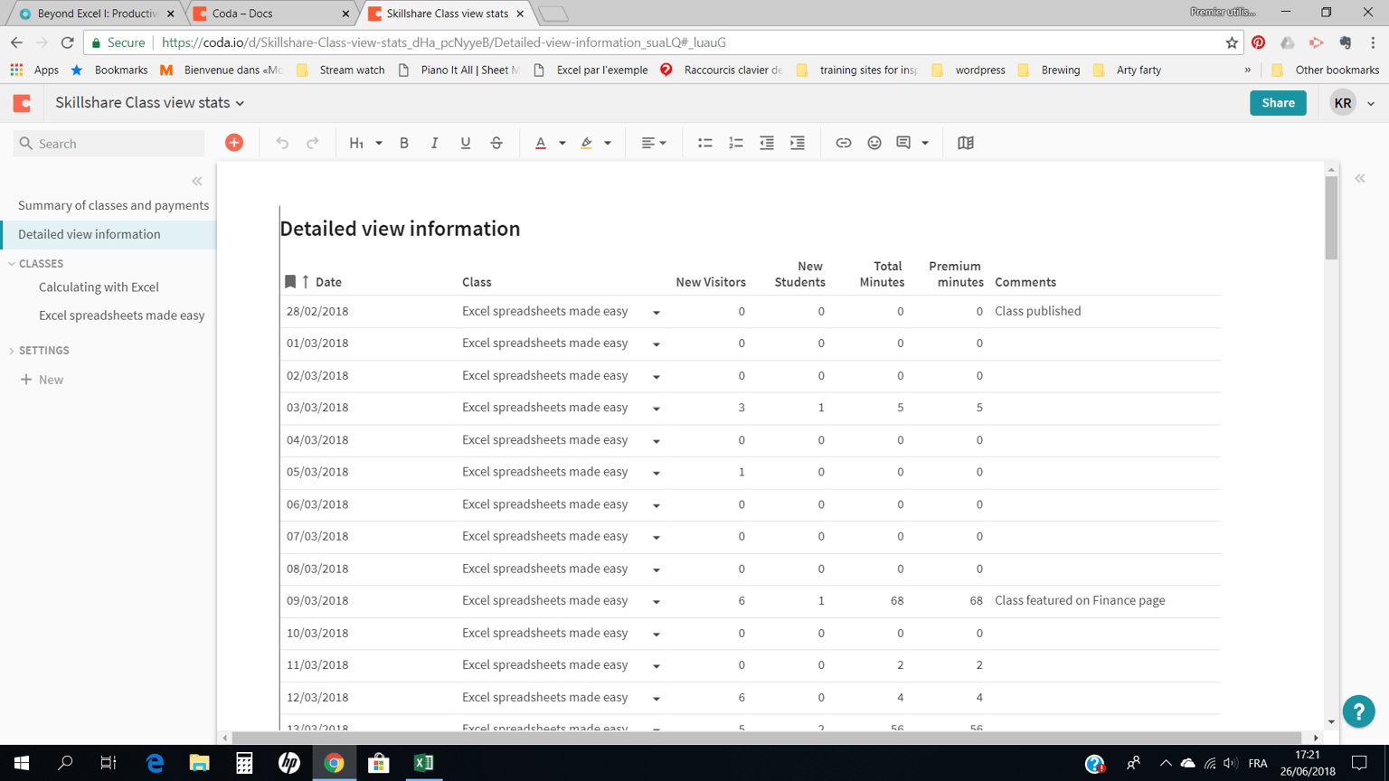Open the Pinterest extension icon
This screenshot has width=1389, height=781.
[x=1259, y=42]
